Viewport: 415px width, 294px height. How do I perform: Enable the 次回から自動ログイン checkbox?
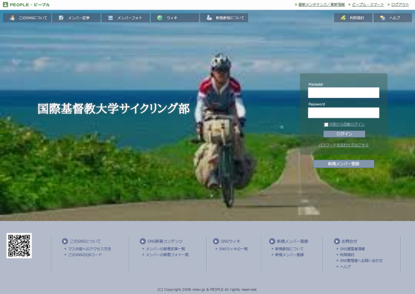[x=326, y=124]
